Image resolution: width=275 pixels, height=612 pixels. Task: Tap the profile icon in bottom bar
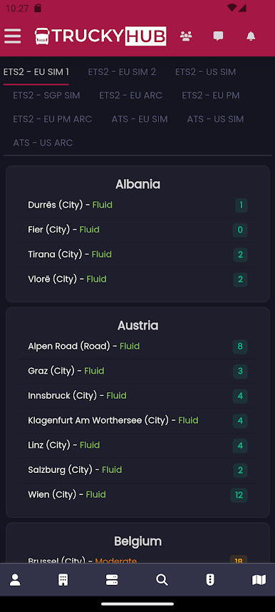point(15,580)
